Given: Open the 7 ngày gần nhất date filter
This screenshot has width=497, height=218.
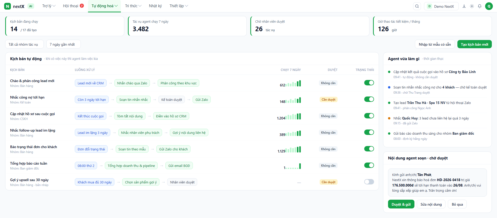Looking at the screenshot, I should pos(63,44).
